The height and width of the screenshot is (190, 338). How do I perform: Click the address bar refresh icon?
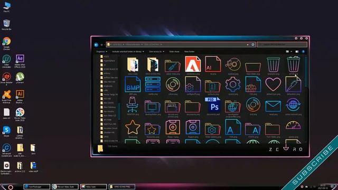coord(253,44)
